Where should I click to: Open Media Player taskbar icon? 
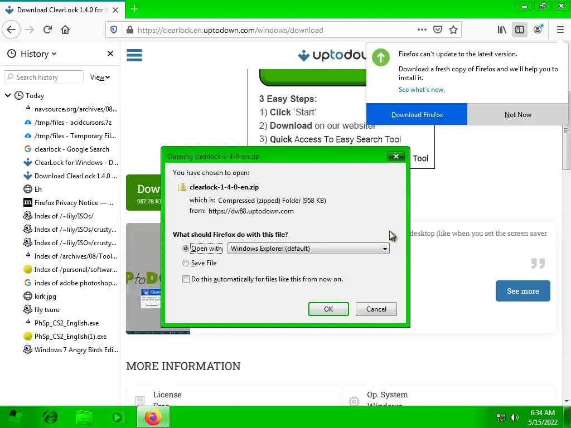(x=118, y=417)
